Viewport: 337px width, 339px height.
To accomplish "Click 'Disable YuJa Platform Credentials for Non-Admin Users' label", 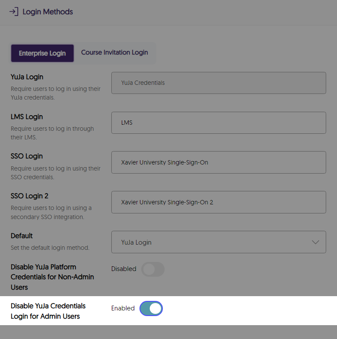I will [52, 277].
